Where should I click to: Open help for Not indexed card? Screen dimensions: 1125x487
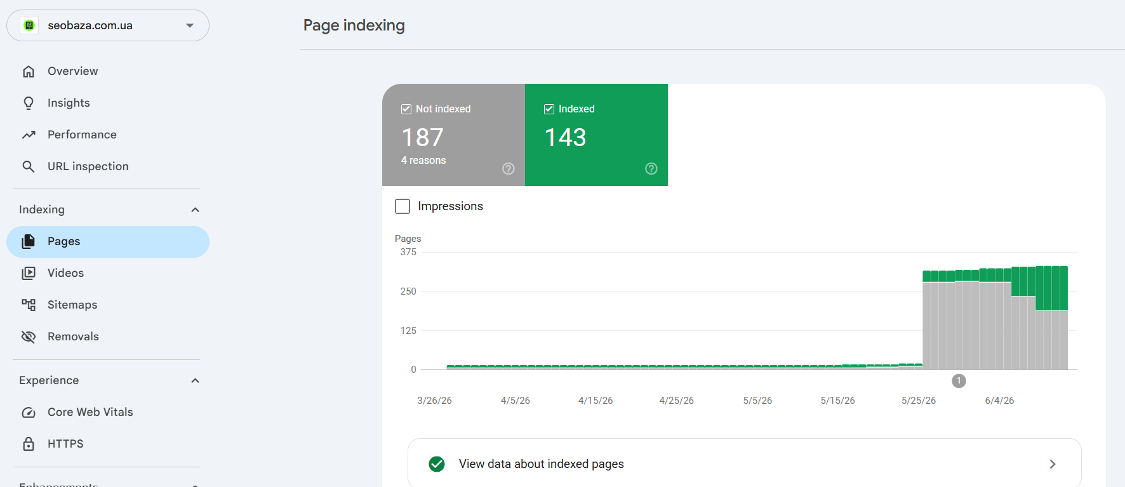pyautogui.click(x=509, y=168)
